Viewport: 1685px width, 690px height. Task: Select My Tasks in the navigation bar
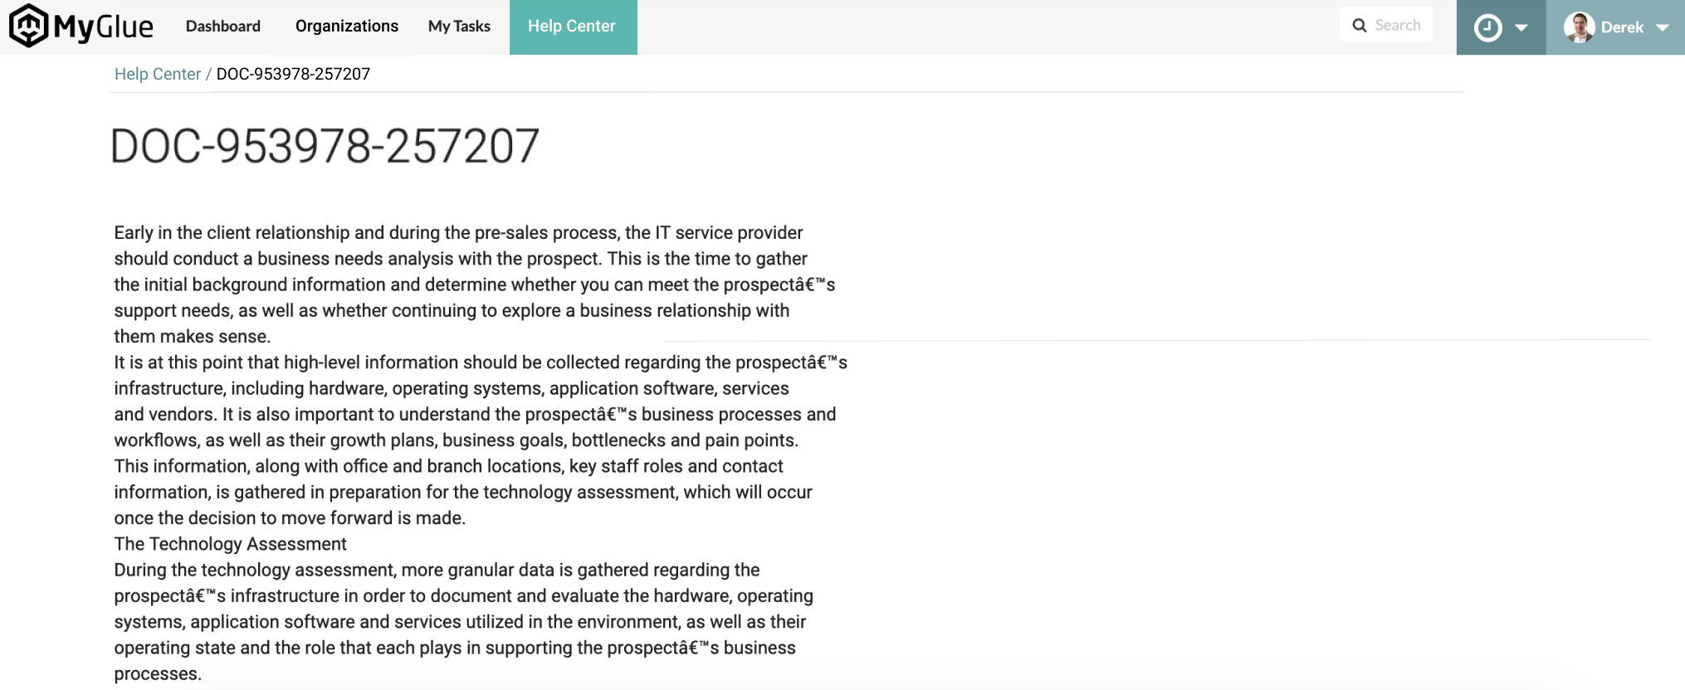coord(459,27)
